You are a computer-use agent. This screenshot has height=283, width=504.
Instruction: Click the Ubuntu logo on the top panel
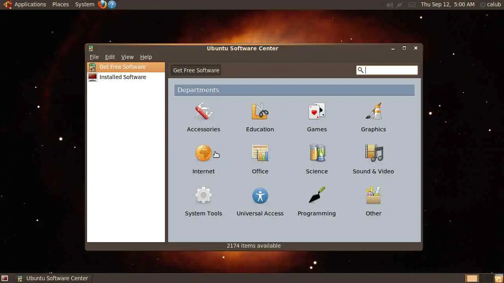(x=7, y=4)
